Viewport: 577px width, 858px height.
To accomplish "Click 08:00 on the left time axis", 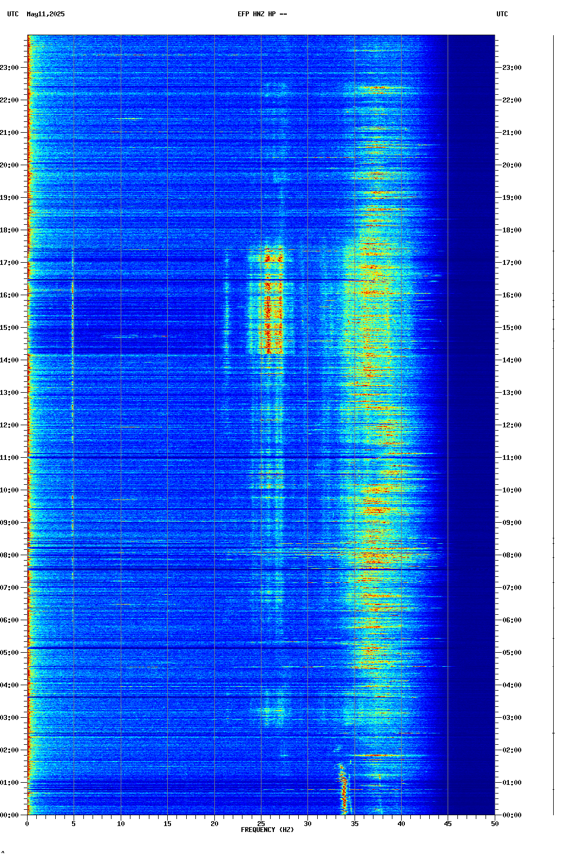I will pos(9,555).
